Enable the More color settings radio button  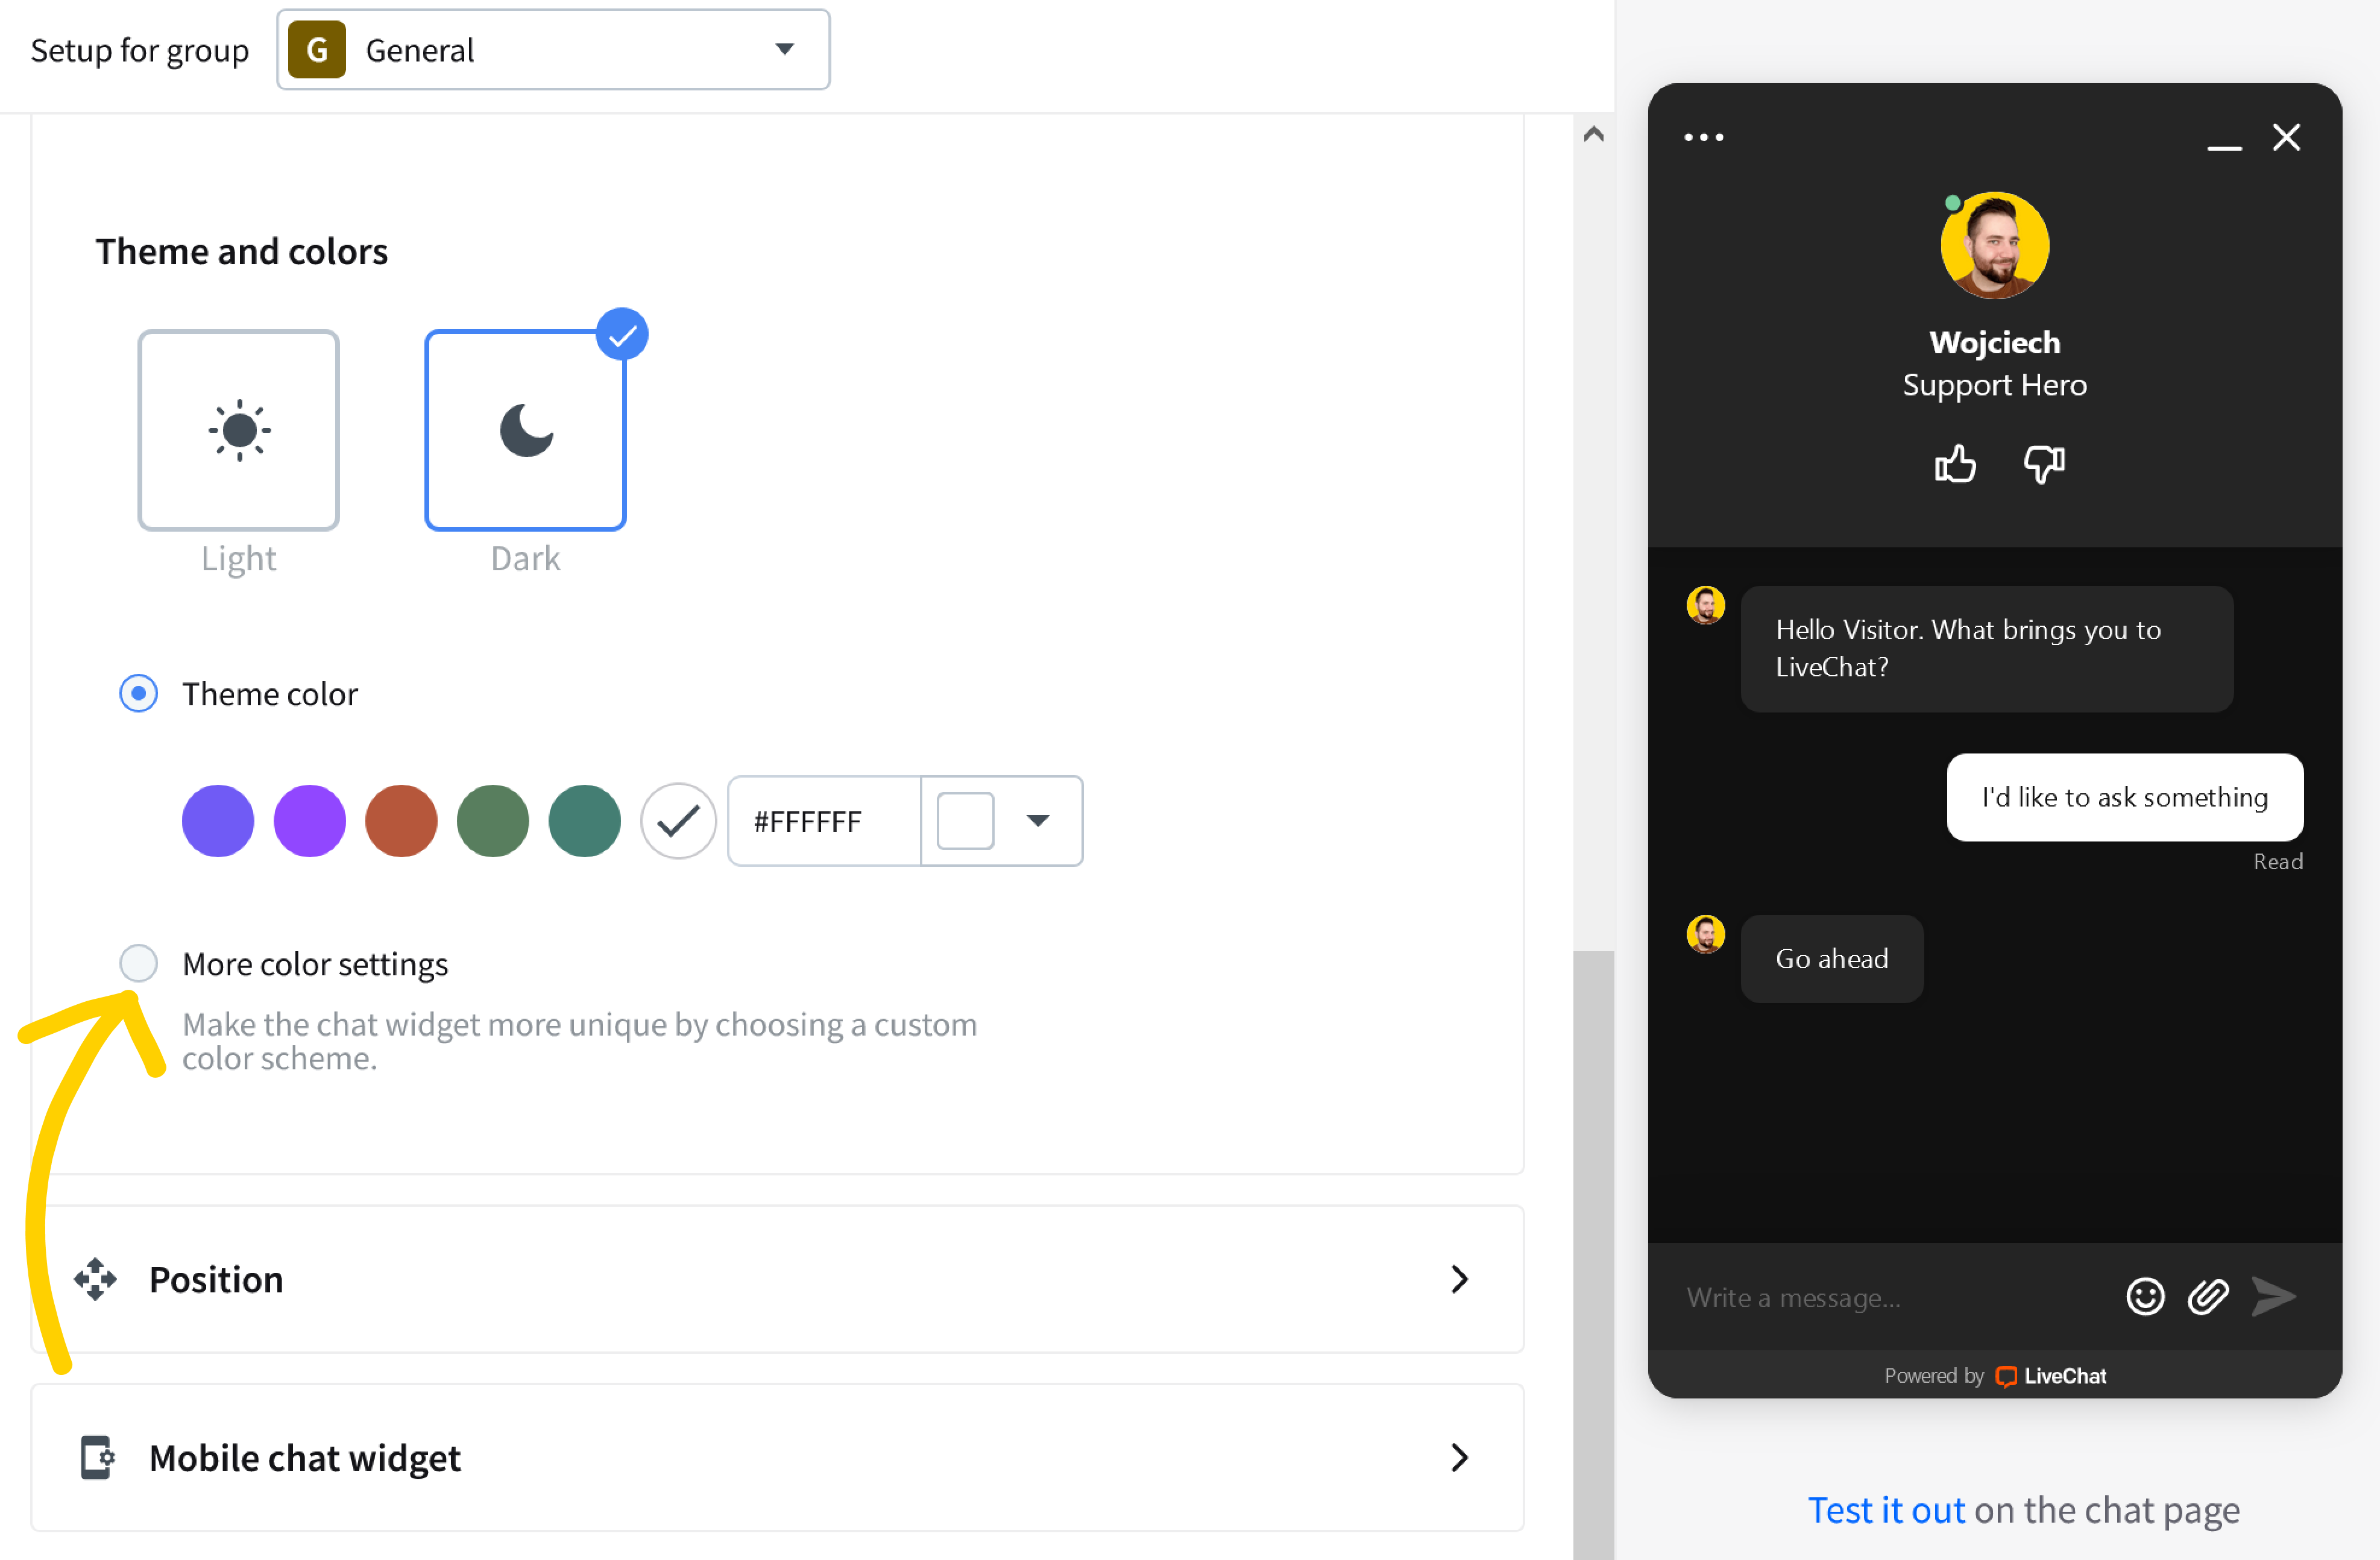pyautogui.click(x=139, y=963)
